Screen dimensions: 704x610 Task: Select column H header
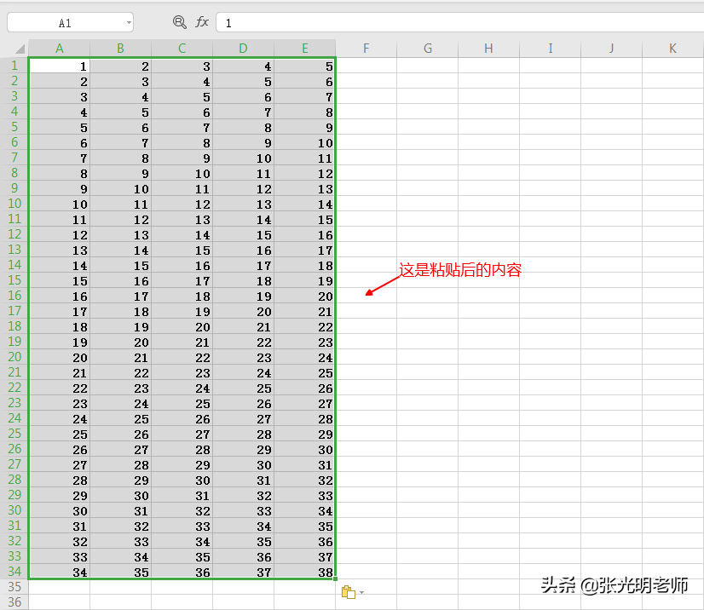489,49
